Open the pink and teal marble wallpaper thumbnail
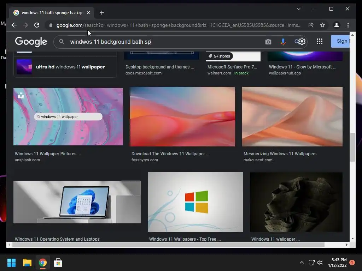This screenshot has height=271, width=362. point(68,116)
